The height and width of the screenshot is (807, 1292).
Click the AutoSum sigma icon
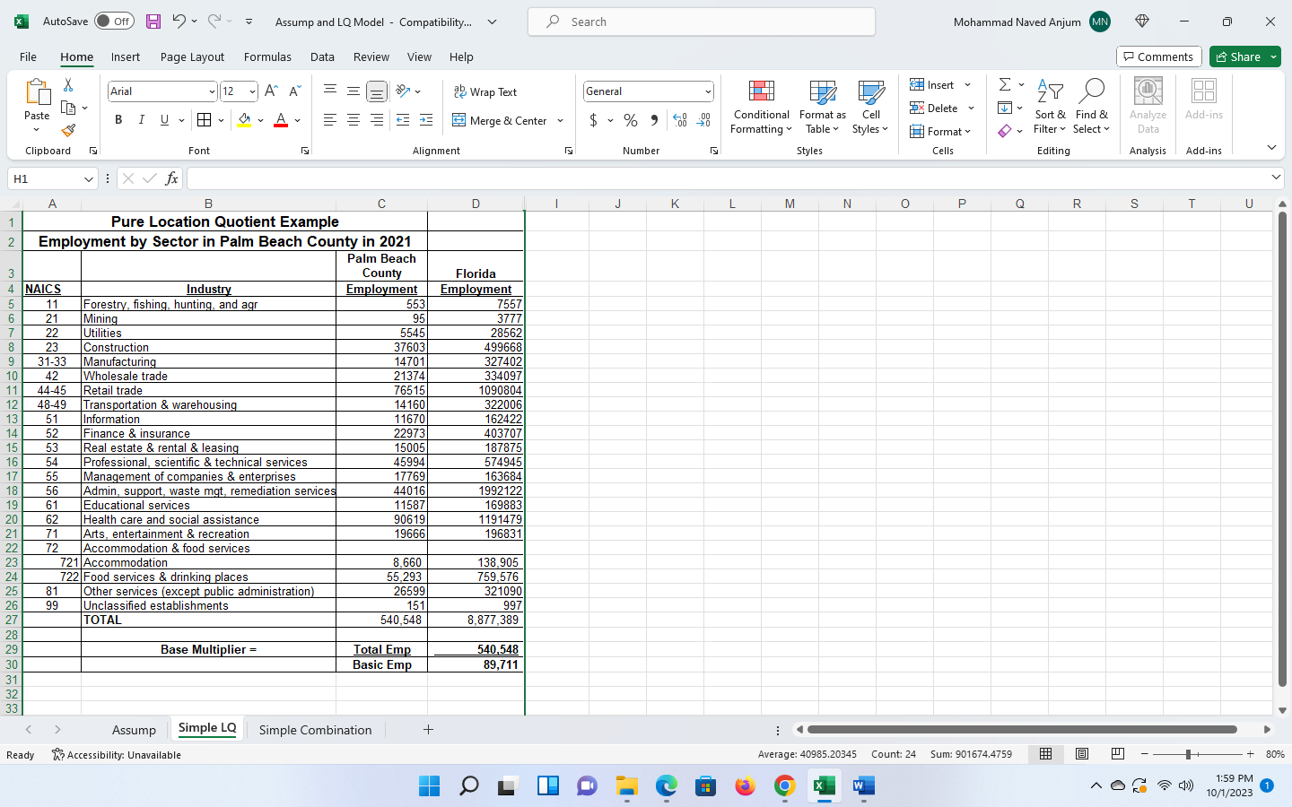click(1005, 84)
